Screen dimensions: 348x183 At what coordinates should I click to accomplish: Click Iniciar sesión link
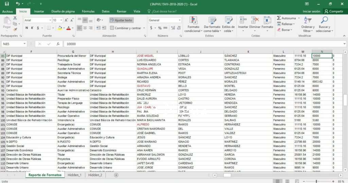(312, 11)
